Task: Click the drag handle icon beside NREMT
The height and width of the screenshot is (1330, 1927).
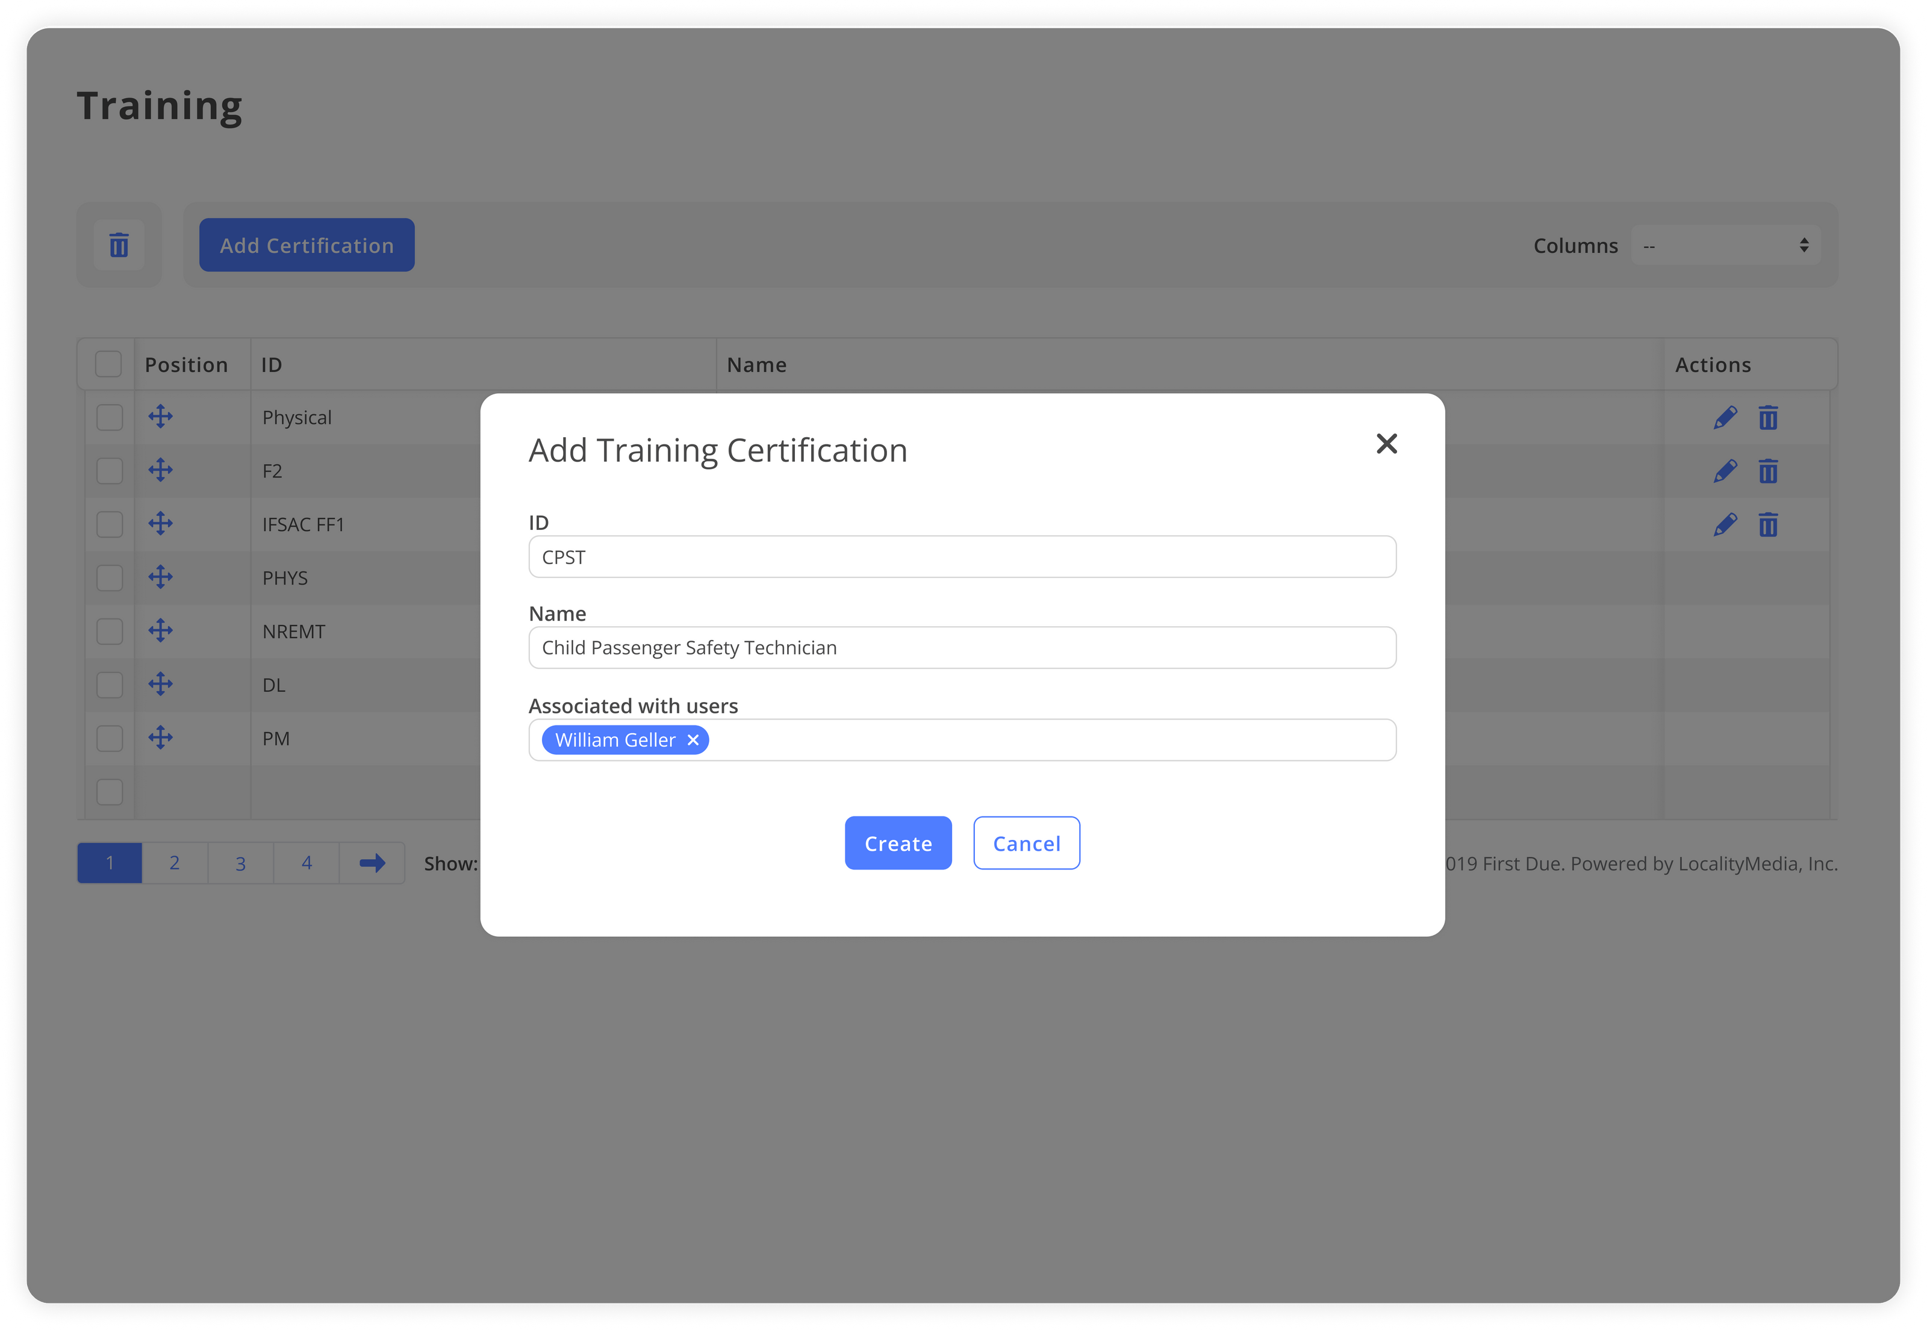Action: point(161,631)
